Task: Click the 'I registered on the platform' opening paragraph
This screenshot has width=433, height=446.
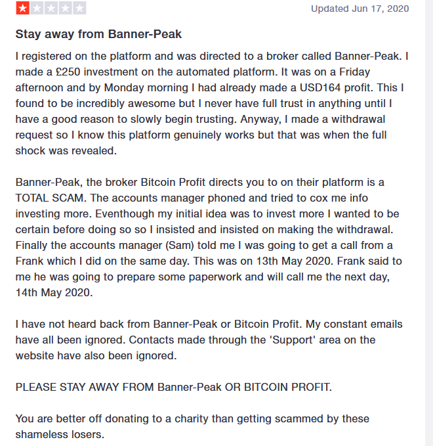Action: 212,103
